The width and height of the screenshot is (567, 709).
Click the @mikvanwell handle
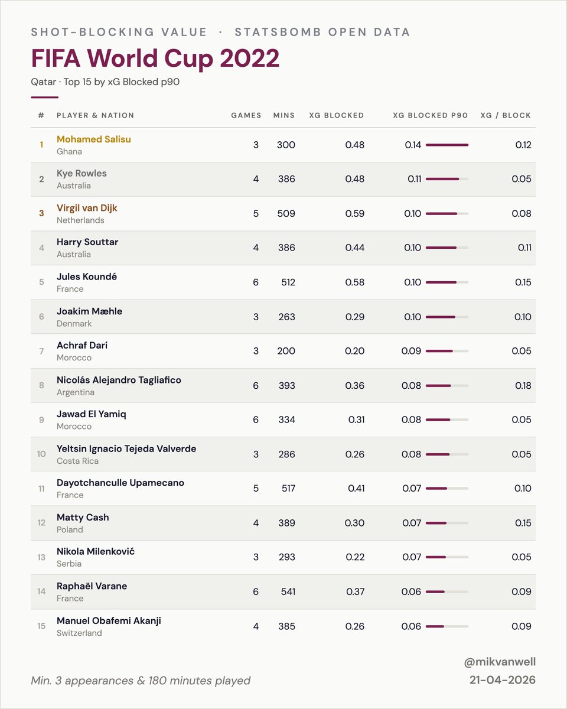(x=500, y=662)
